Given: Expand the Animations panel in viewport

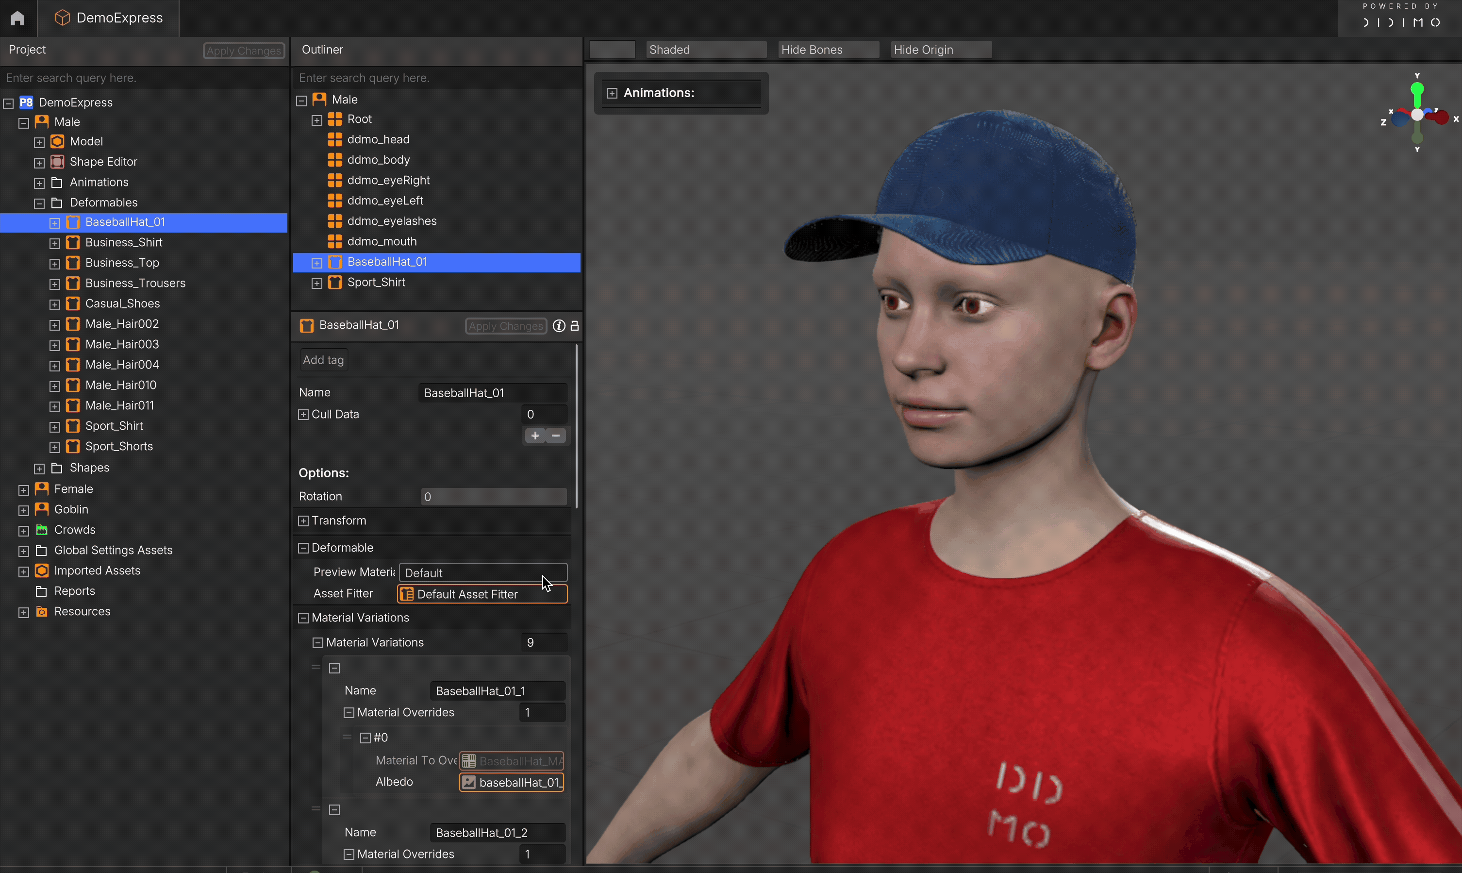Looking at the screenshot, I should (612, 93).
